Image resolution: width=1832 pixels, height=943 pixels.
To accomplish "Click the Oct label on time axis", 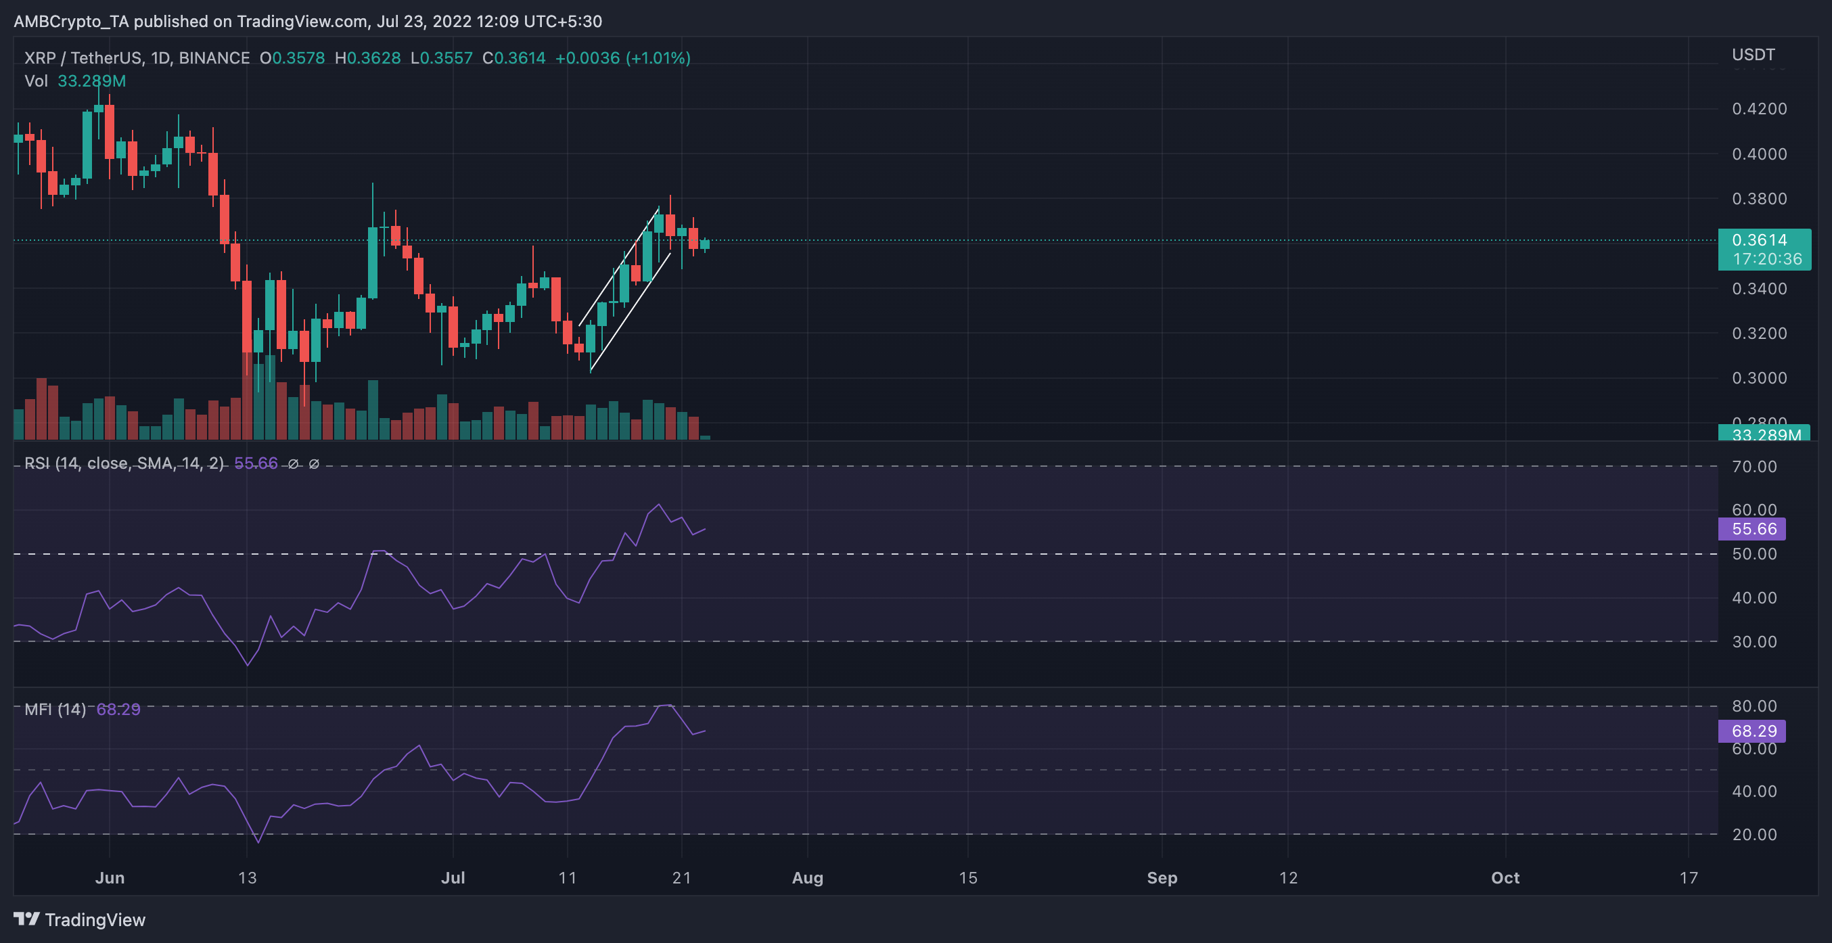I will click(x=1505, y=877).
